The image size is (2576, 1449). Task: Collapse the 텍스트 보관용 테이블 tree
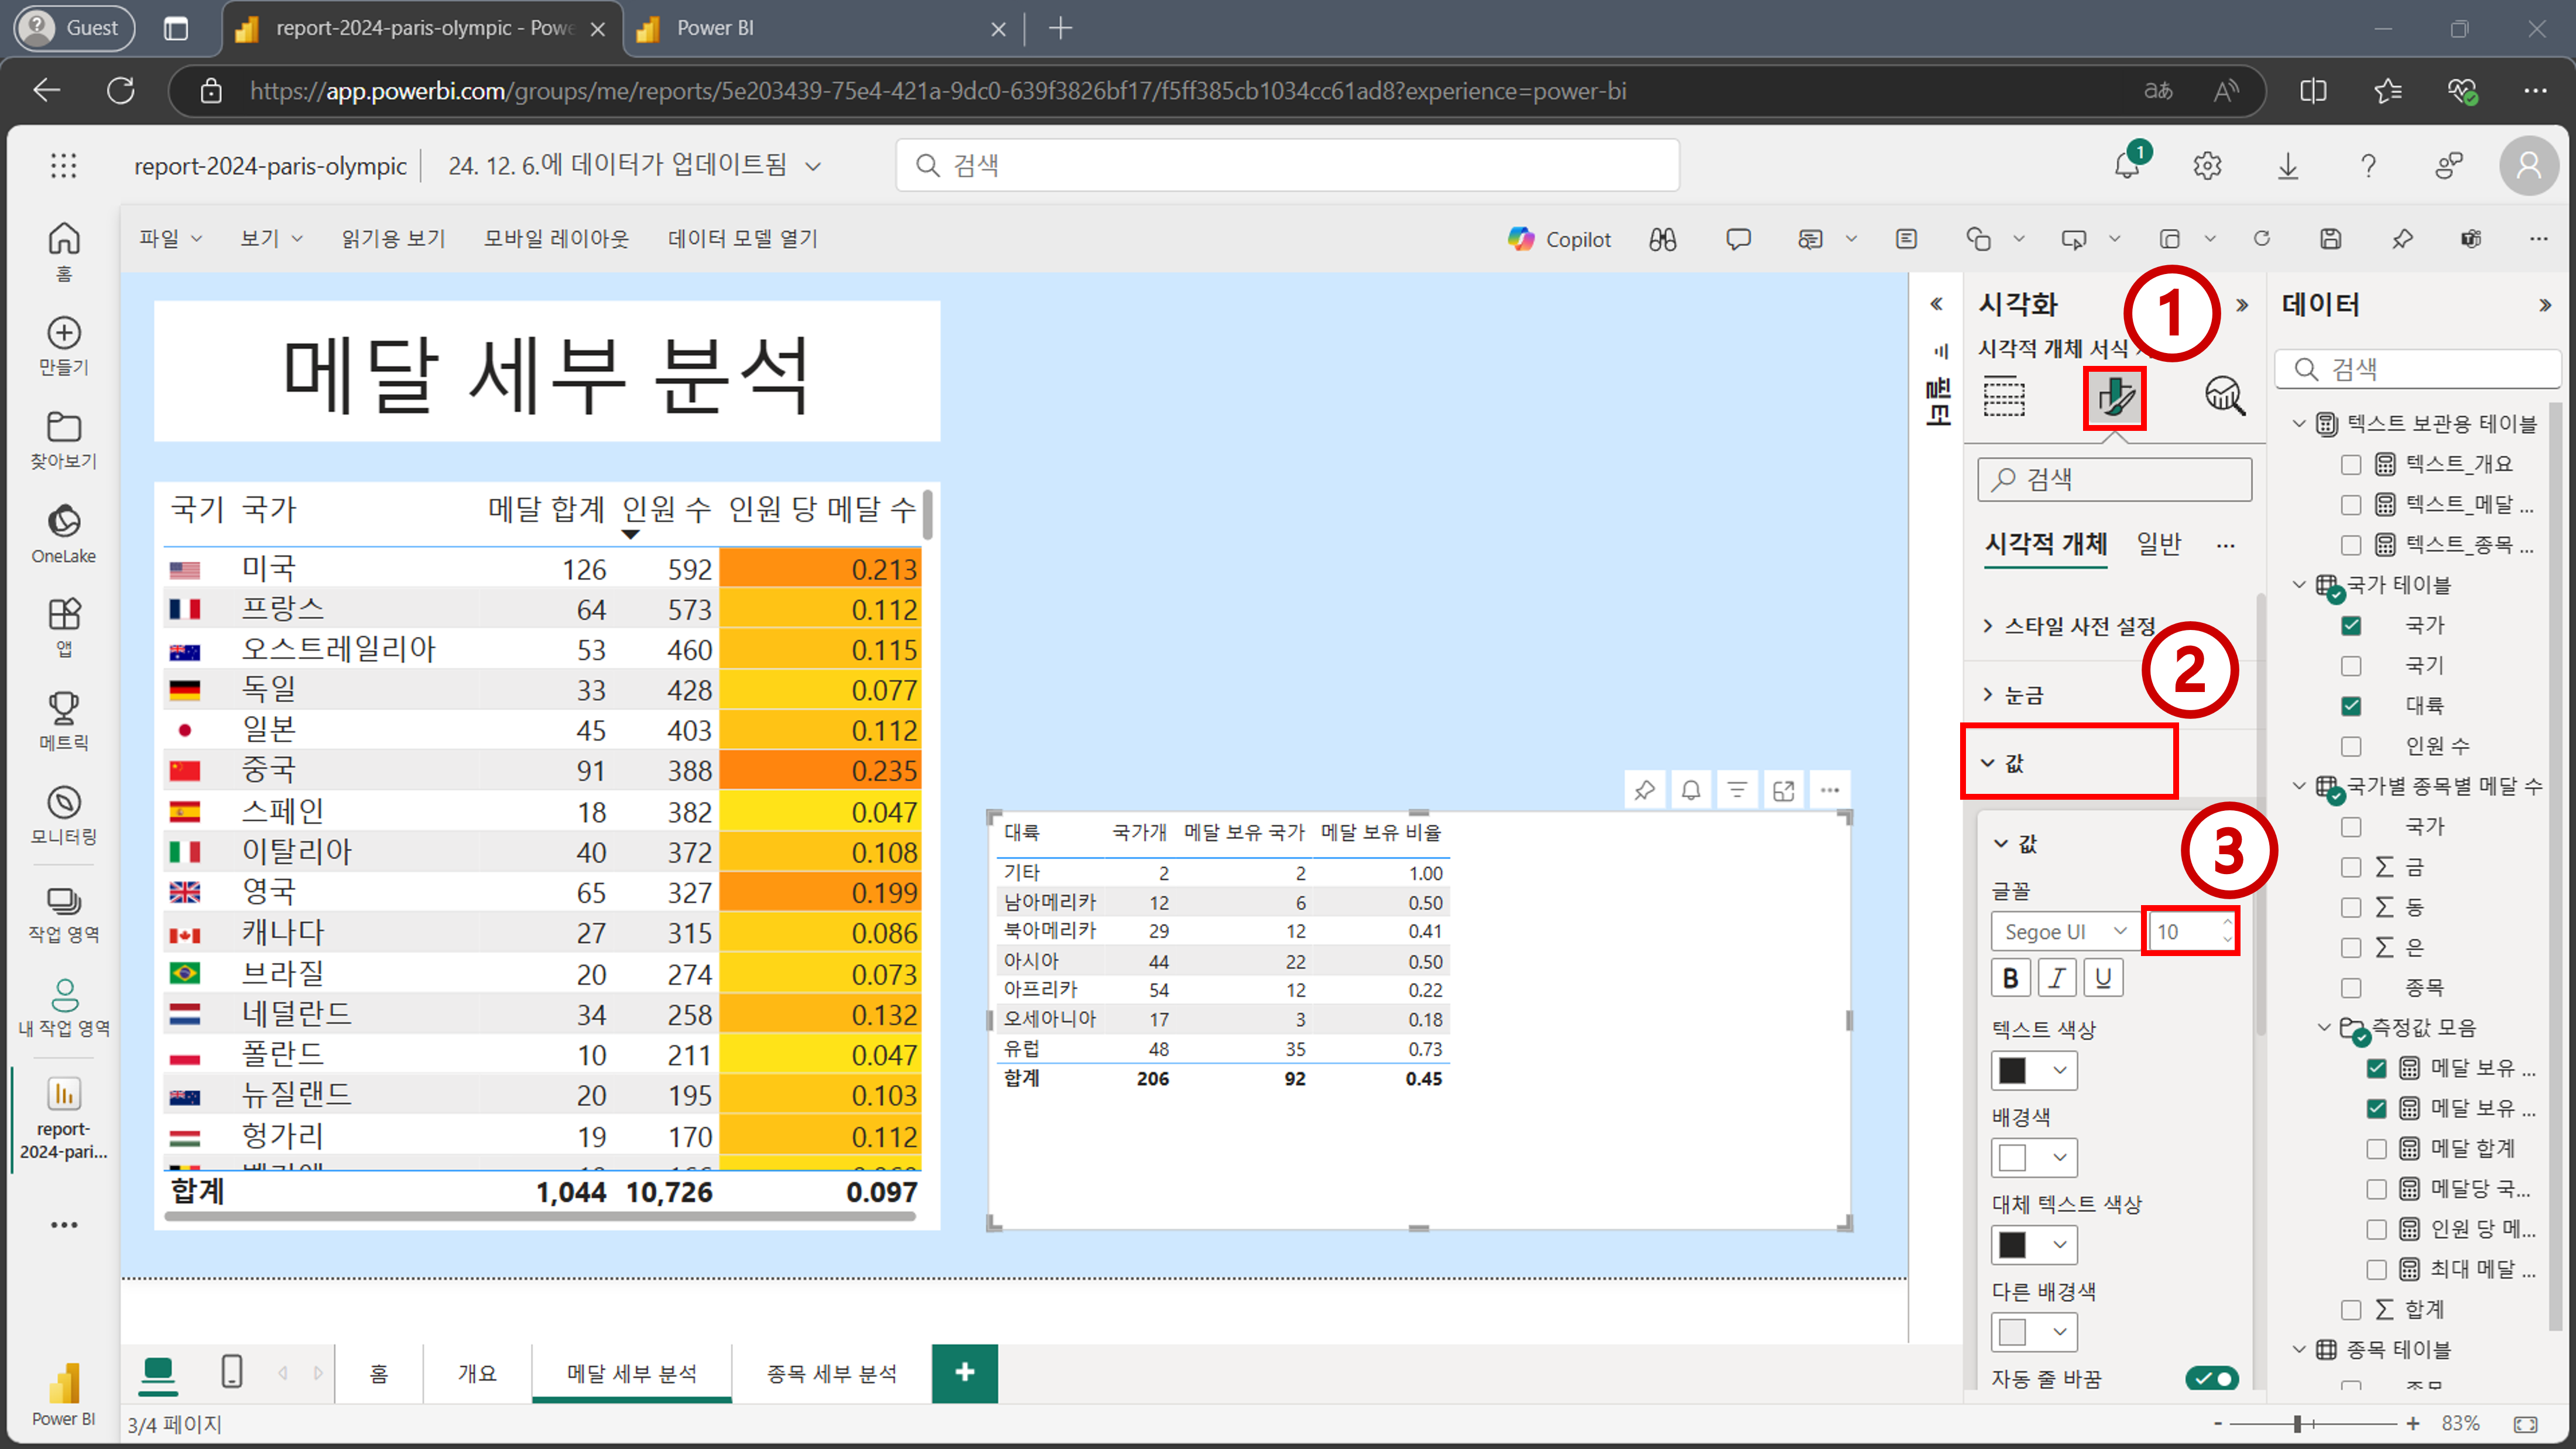(x=2299, y=424)
